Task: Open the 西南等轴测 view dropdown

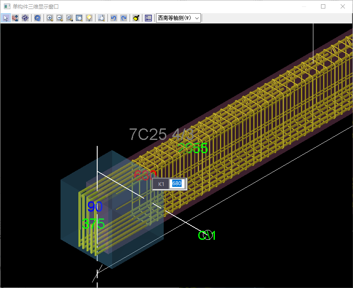Action: (178, 18)
